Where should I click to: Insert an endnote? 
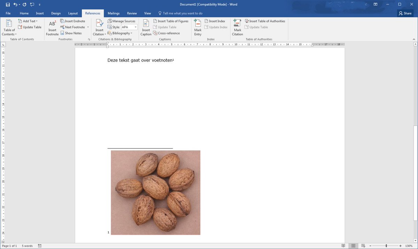click(x=72, y=21)
